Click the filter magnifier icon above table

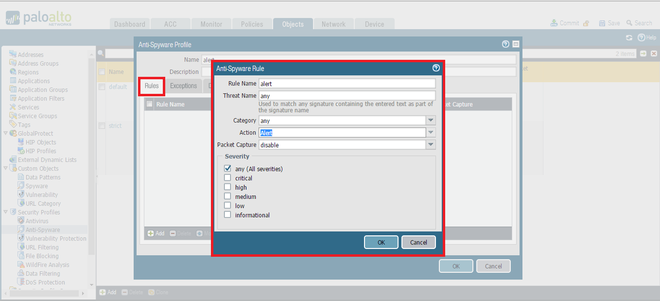[x=101, y=53]
